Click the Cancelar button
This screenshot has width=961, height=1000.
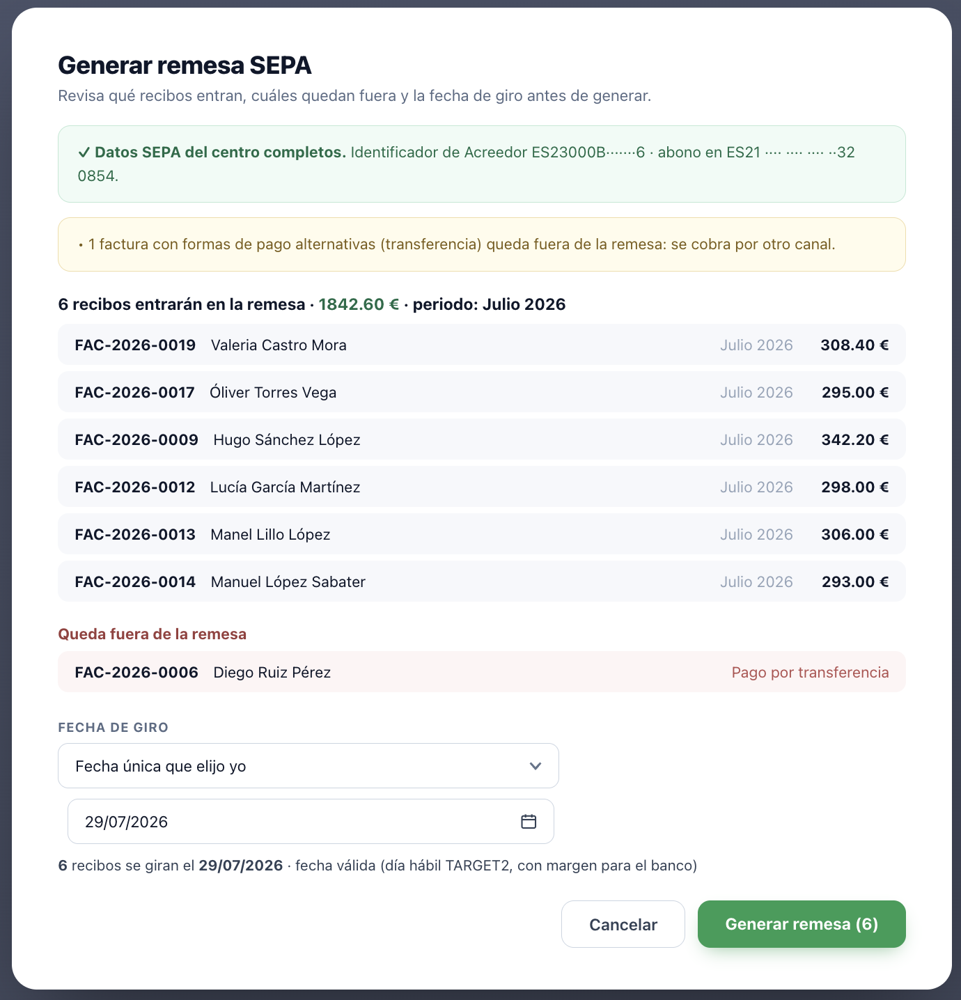point(623,924)
